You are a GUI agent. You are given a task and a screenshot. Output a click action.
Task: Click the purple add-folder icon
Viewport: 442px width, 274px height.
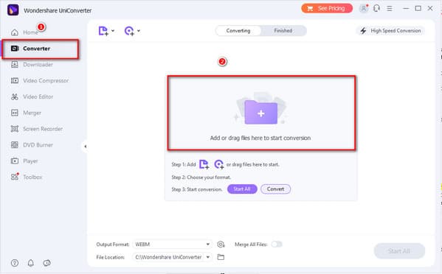click(x=261, y=112)
